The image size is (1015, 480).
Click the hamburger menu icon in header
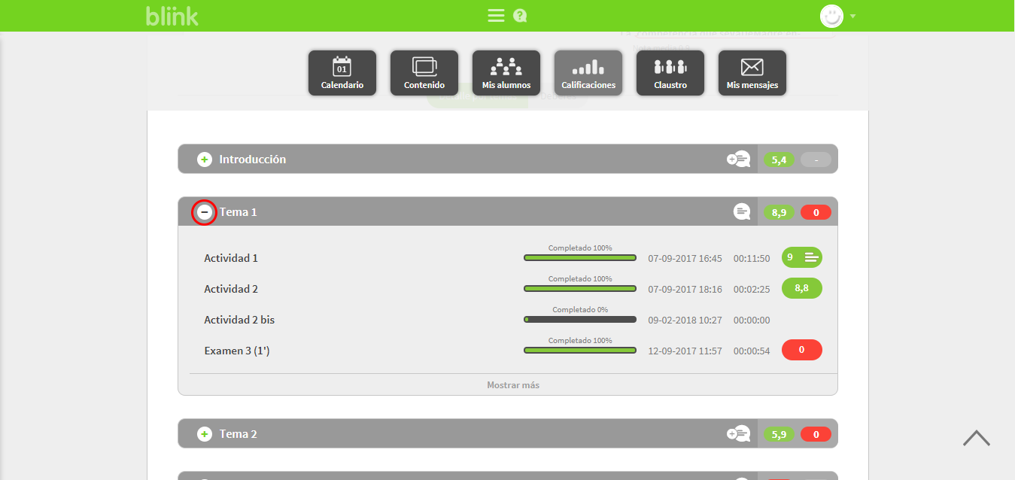coord(496,16)
